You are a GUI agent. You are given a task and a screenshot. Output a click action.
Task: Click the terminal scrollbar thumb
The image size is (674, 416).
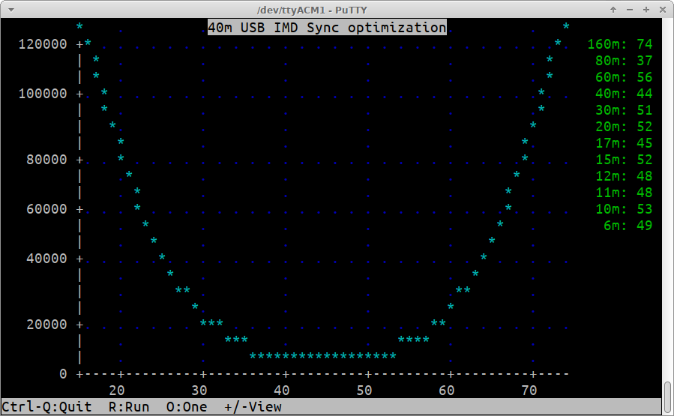click(667, 397)
